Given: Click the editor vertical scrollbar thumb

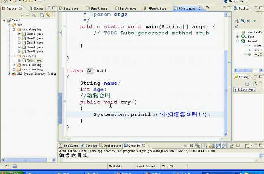Looking at the screenshot, I should pyautogui.click(x=226, y=91).
